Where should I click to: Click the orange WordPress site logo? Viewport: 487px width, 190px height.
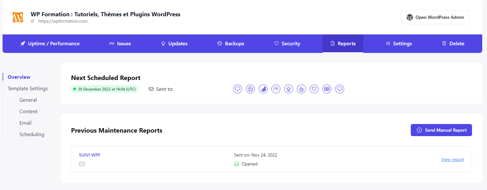18,17
